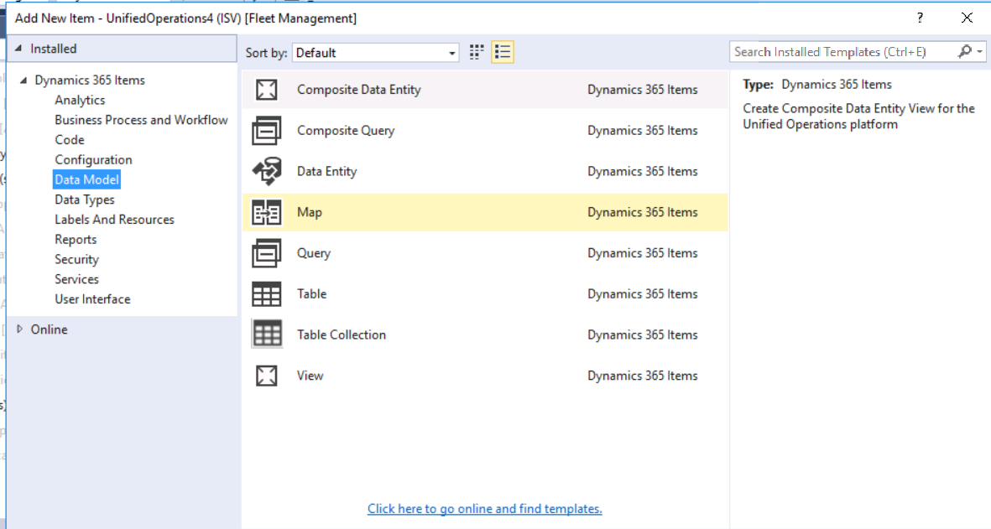Select Labels And Resources category

tap(114, 220)
